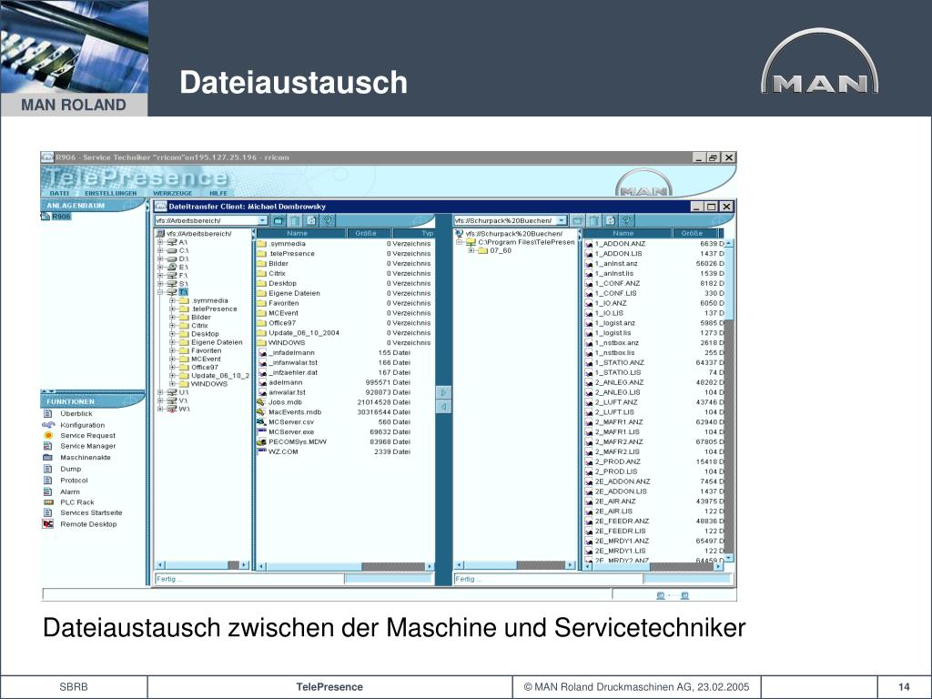The width and height of the screenshot is (932, 699).
Task: Launch Service Manager function
Action: click(87, 446)
